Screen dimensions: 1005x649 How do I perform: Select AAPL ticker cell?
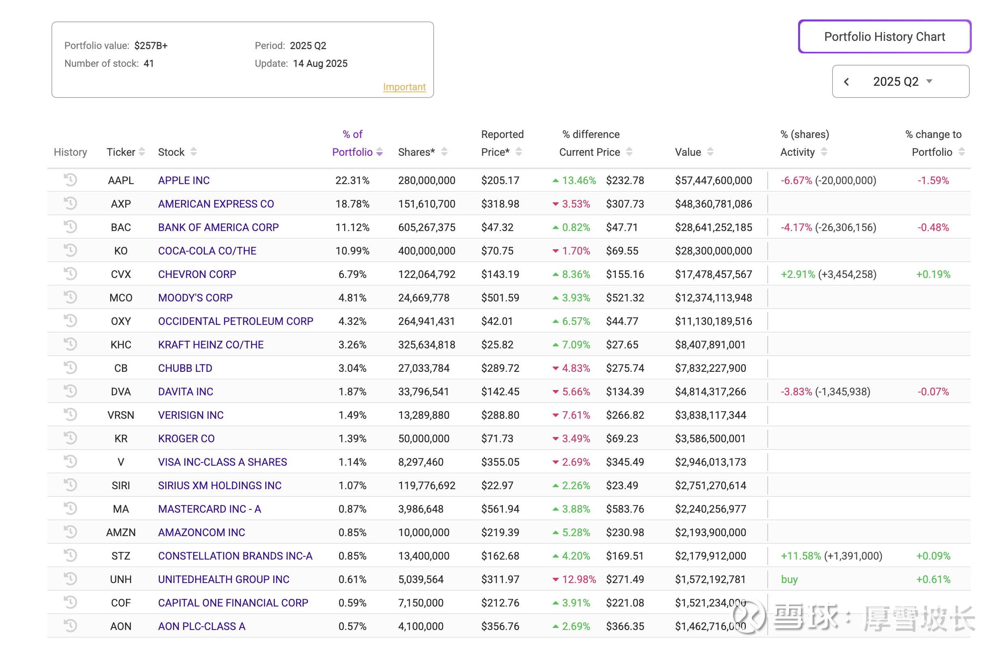121,180
